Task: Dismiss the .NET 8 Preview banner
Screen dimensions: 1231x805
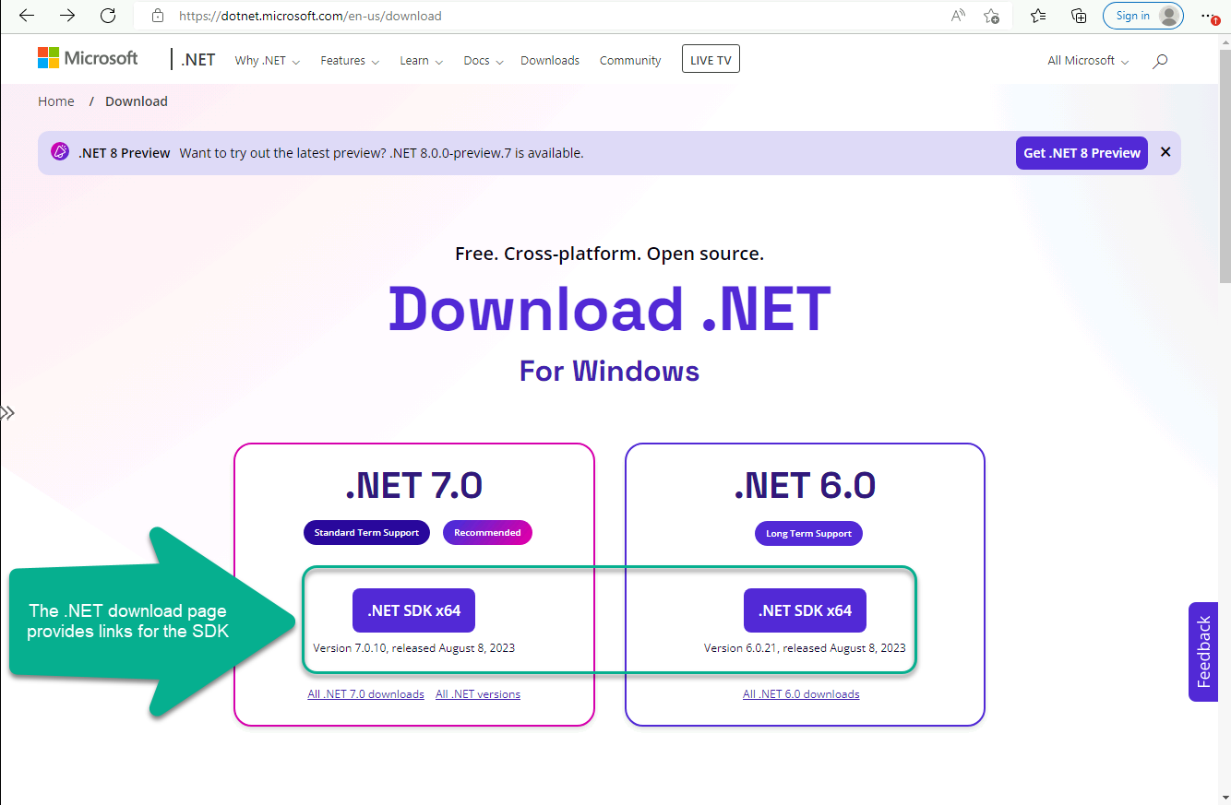Action: pyautogui.click(x=1165, y=152)
